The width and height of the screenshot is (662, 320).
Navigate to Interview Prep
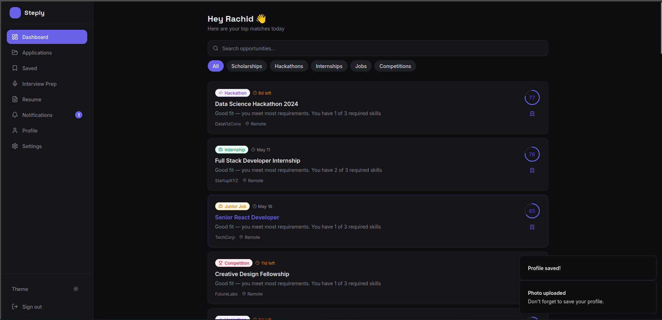(47, 84)
